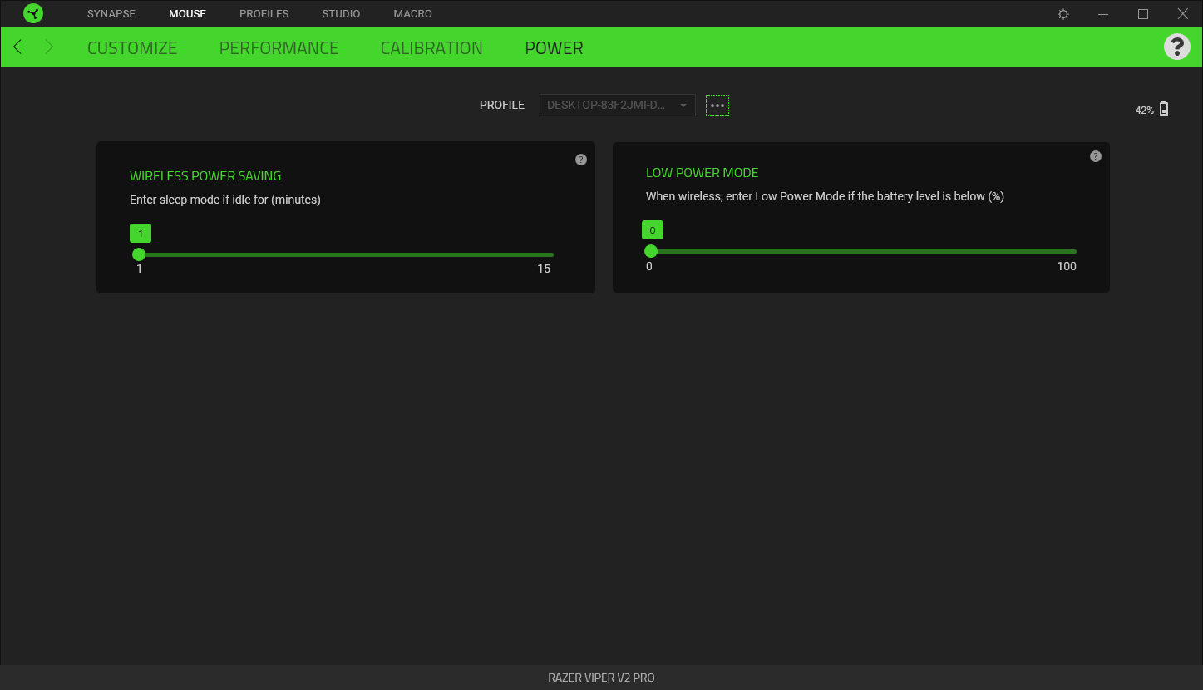The height and width of the screenshot is (690, 1203).
Task: Click the Low Power Mode description text
Action: [825, 196]
